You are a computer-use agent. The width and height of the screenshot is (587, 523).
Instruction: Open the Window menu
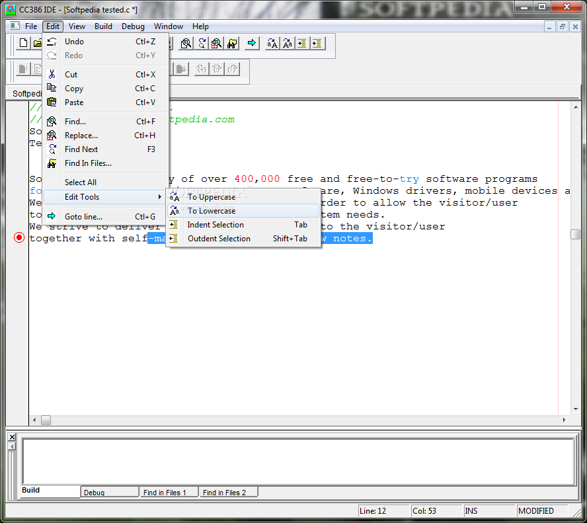[x=169, y=26]
